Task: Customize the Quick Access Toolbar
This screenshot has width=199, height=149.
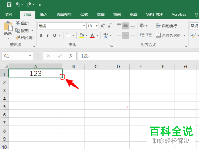Action: (x=39, y=5)
